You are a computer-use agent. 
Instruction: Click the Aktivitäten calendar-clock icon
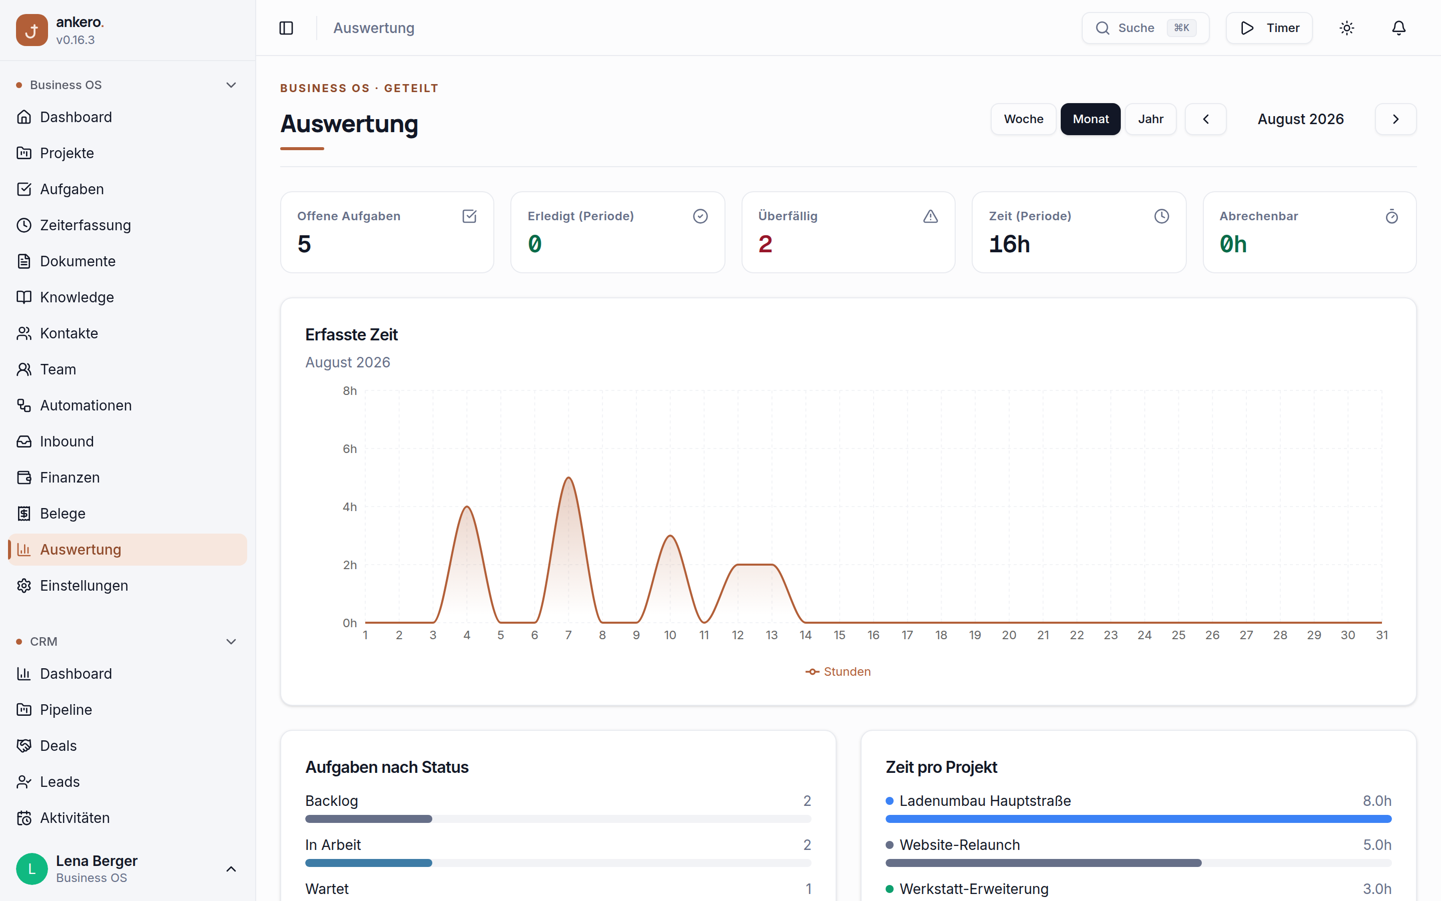tap(24, 817)
